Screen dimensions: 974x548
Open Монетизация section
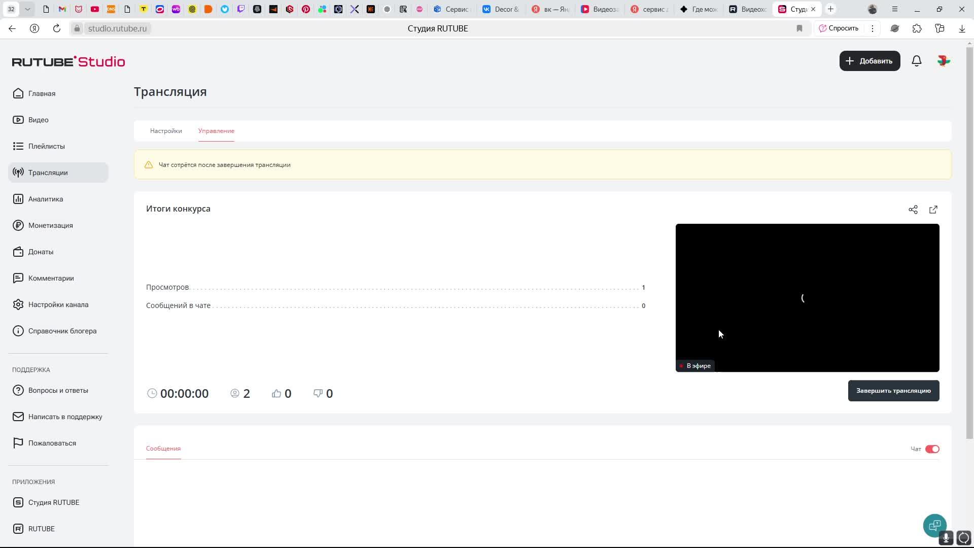click(x=58, y=225)
